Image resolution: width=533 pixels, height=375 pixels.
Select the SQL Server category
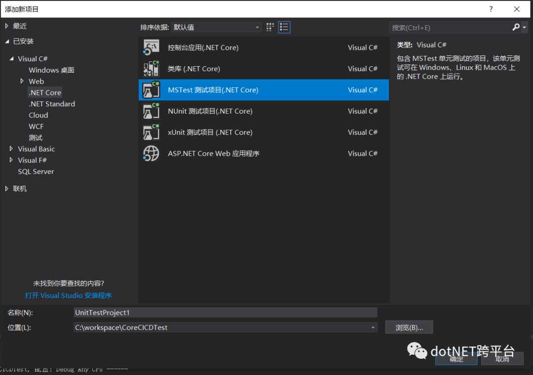[x=36, y=171]
